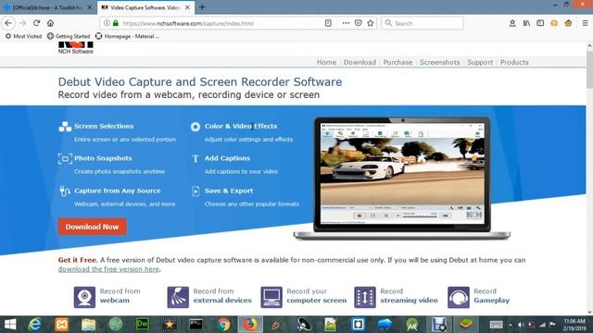
Task: Toggle the sidebar icon in toolbar
Action: [x=540, y=23]
